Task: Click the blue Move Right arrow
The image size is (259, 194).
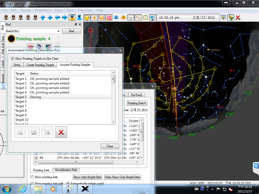Action: tap(64, 17)
